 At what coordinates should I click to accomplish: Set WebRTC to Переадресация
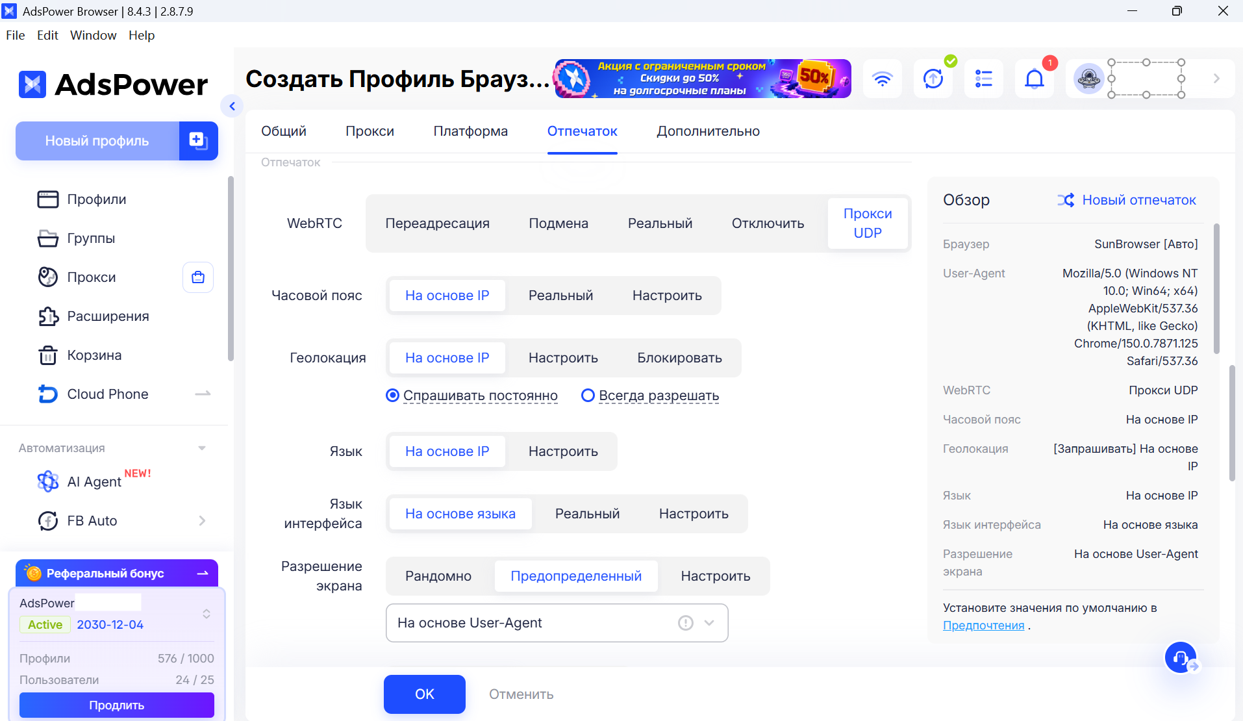pyautogui.click(x=438, y=223)
